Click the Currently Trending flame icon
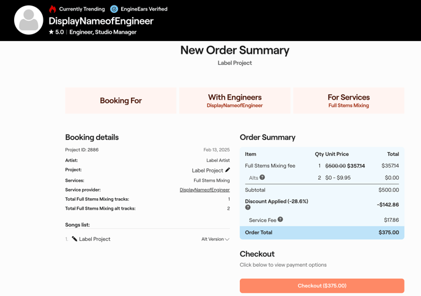The height and width of the screenshot is (296, 421). (53, 9)
